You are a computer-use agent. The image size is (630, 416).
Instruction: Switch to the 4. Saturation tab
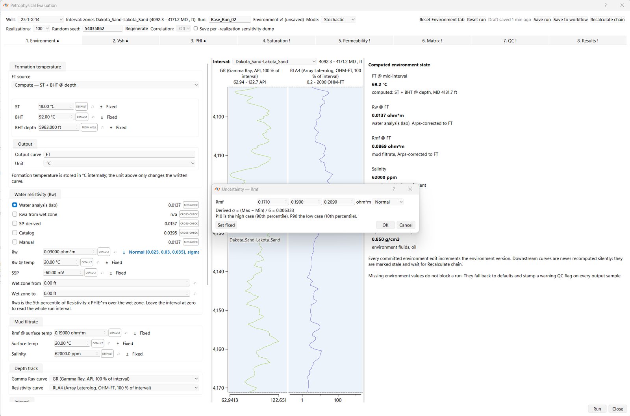pyautogui.click(x=276, y=41)
